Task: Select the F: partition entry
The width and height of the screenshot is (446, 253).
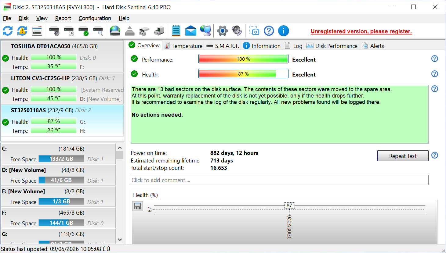Action: 58,218
